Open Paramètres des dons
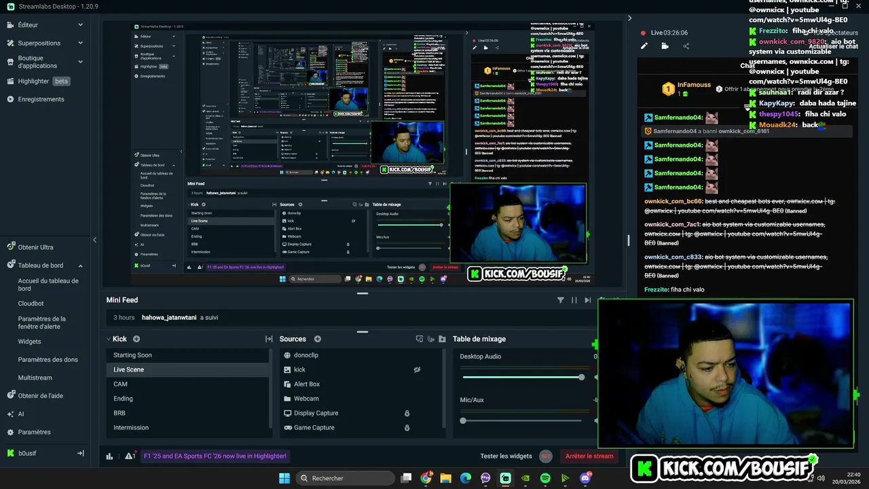The height and width of the screenshot is (489, 869). point(48,359)
